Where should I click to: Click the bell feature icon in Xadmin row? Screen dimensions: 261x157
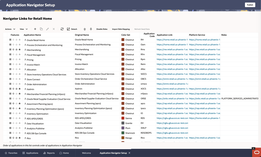[x=13, y=89]
